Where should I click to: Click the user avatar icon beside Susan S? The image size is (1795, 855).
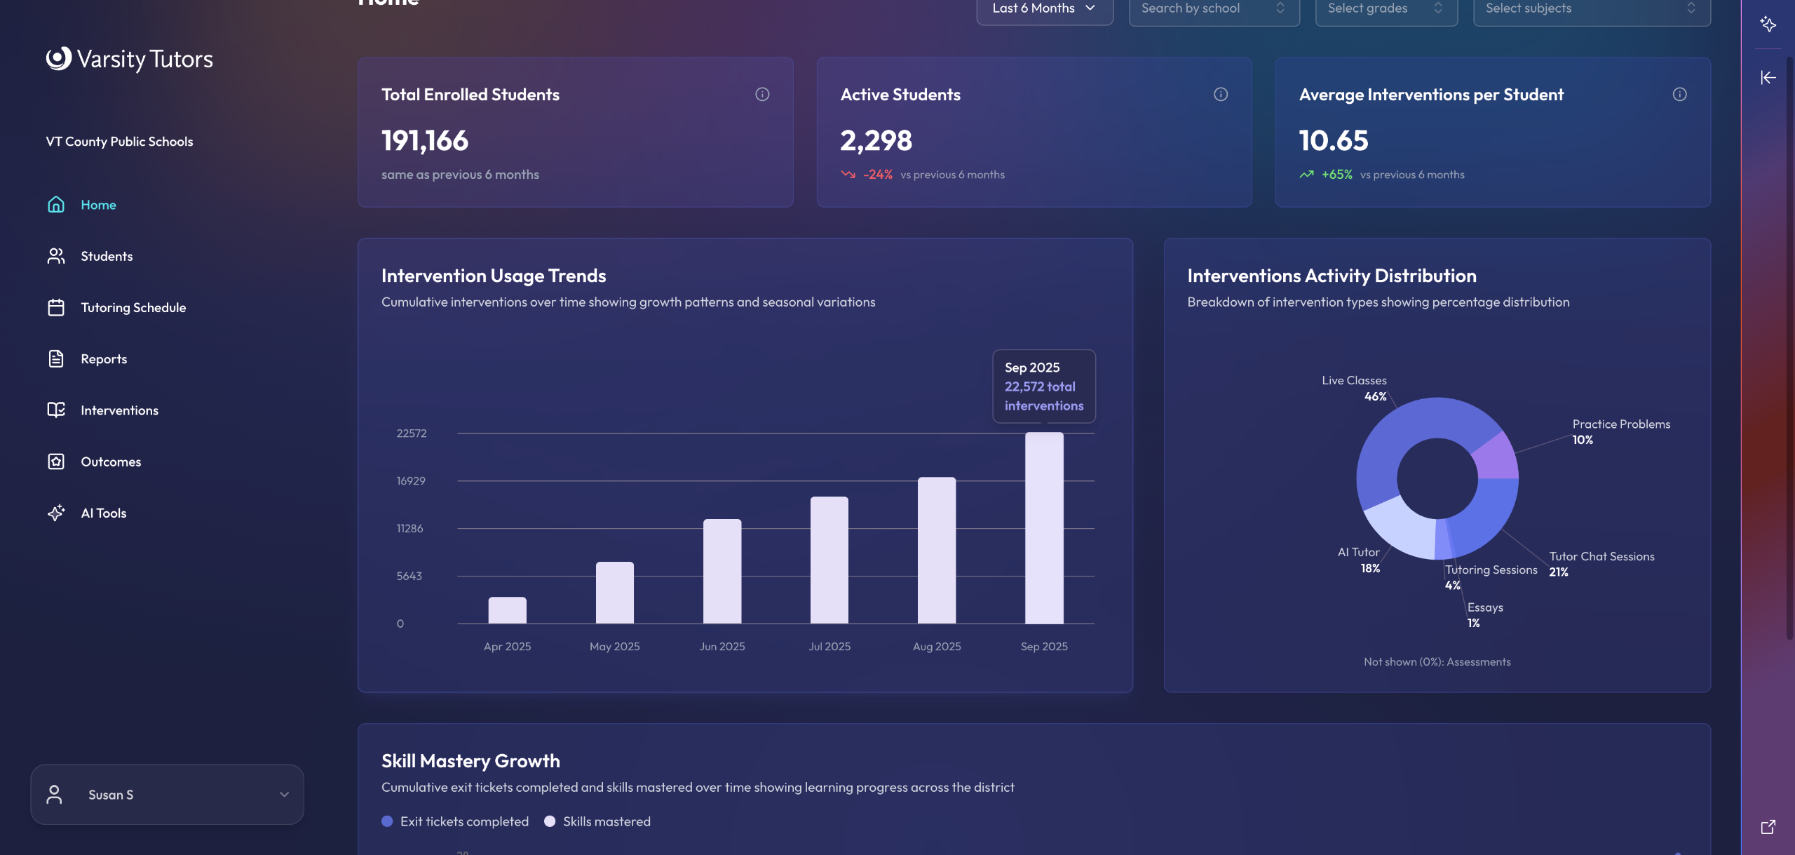[54, 795]
